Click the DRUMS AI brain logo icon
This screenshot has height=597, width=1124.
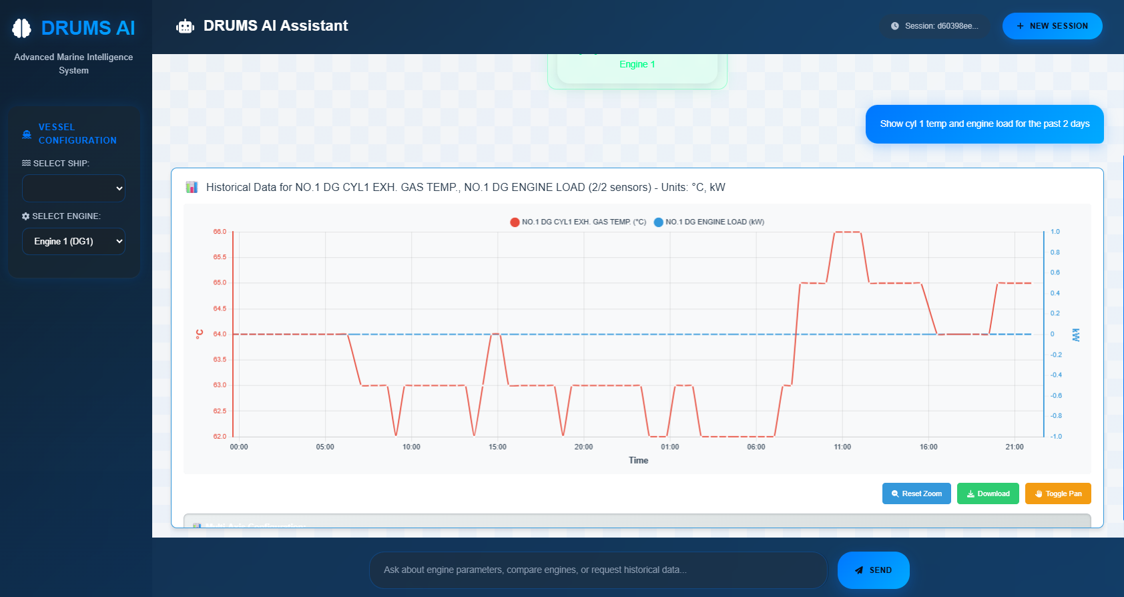tap(22, 28)
